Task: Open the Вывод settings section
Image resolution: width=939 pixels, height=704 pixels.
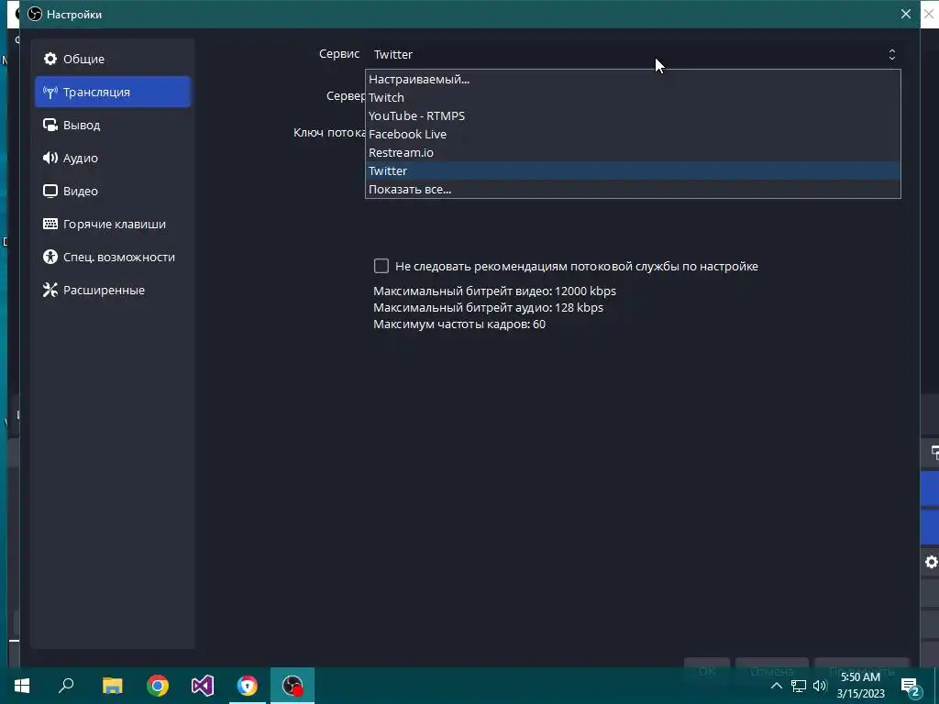Action: point(113,125)
